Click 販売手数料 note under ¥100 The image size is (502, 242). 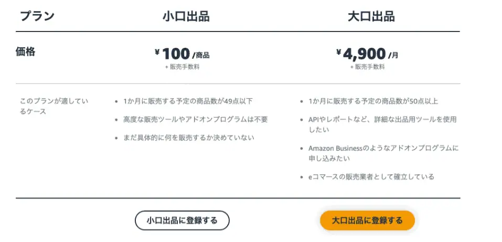click(182, 67)
